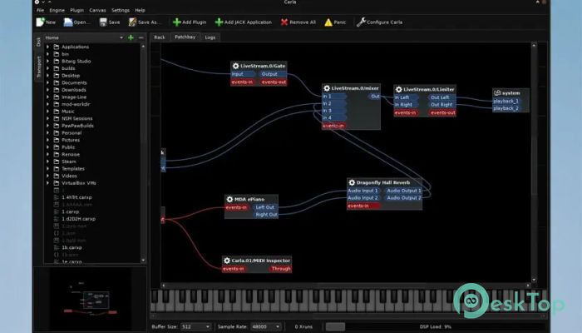This screenshot has height=333, width=582.
Task: Expand the VirtualBox VMs folder
Action: 48,183
